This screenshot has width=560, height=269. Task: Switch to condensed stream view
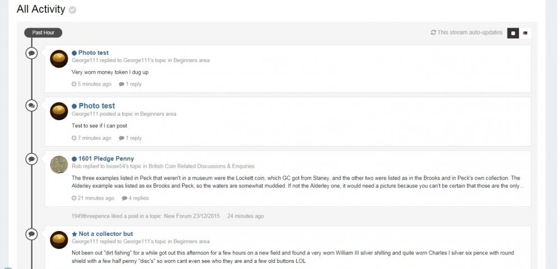525,33
